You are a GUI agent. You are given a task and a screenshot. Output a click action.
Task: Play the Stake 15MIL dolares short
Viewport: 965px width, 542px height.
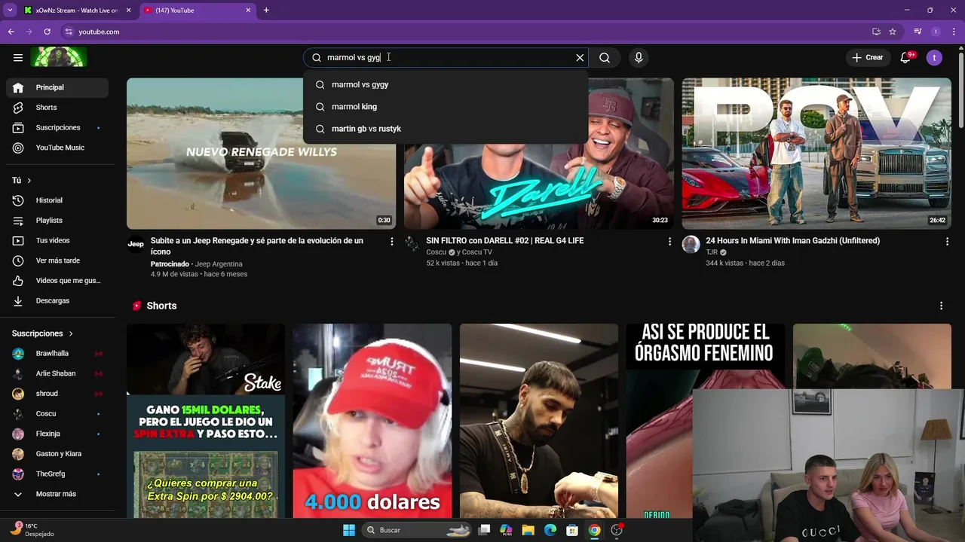pyautogui.click(x=206, y=421)
